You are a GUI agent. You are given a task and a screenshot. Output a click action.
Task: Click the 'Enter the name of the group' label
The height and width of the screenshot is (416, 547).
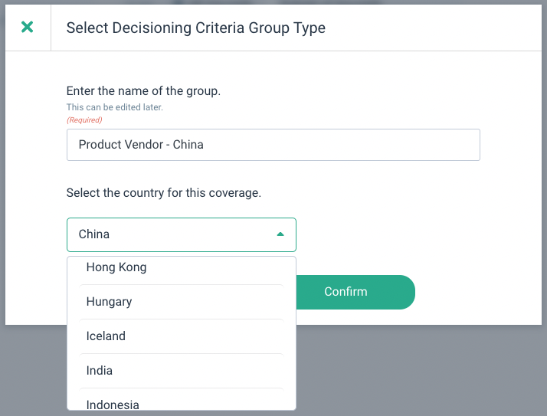coord(143,90)
